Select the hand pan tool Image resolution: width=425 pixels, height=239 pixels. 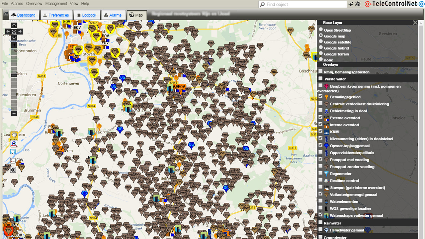(x=14, y=135)
